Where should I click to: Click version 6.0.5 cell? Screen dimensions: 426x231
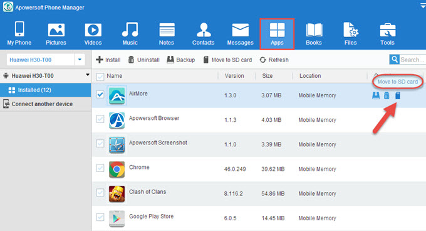(x=231, y=218)
